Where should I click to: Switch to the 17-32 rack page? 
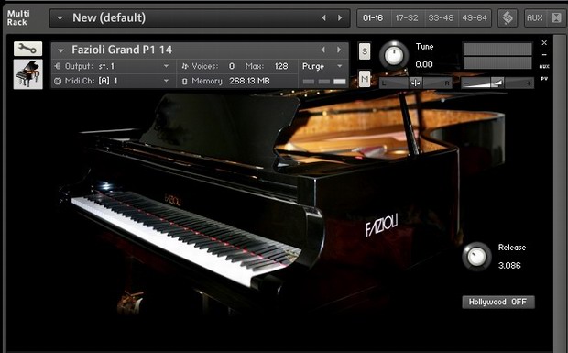[x=407, y=17]
